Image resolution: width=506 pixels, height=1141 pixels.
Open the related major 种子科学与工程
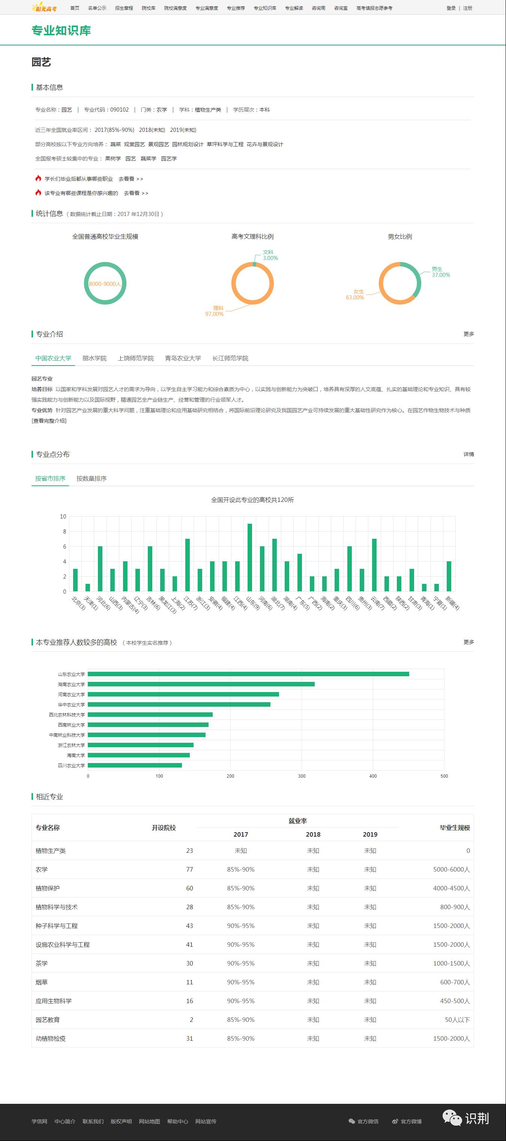pos(57,926)
